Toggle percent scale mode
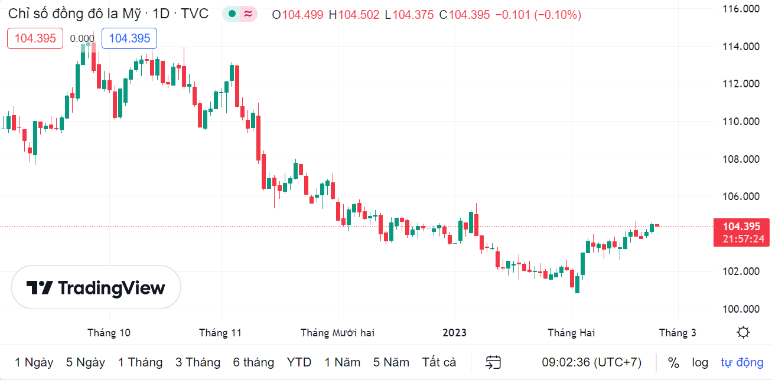 click(x=673, y=362)
